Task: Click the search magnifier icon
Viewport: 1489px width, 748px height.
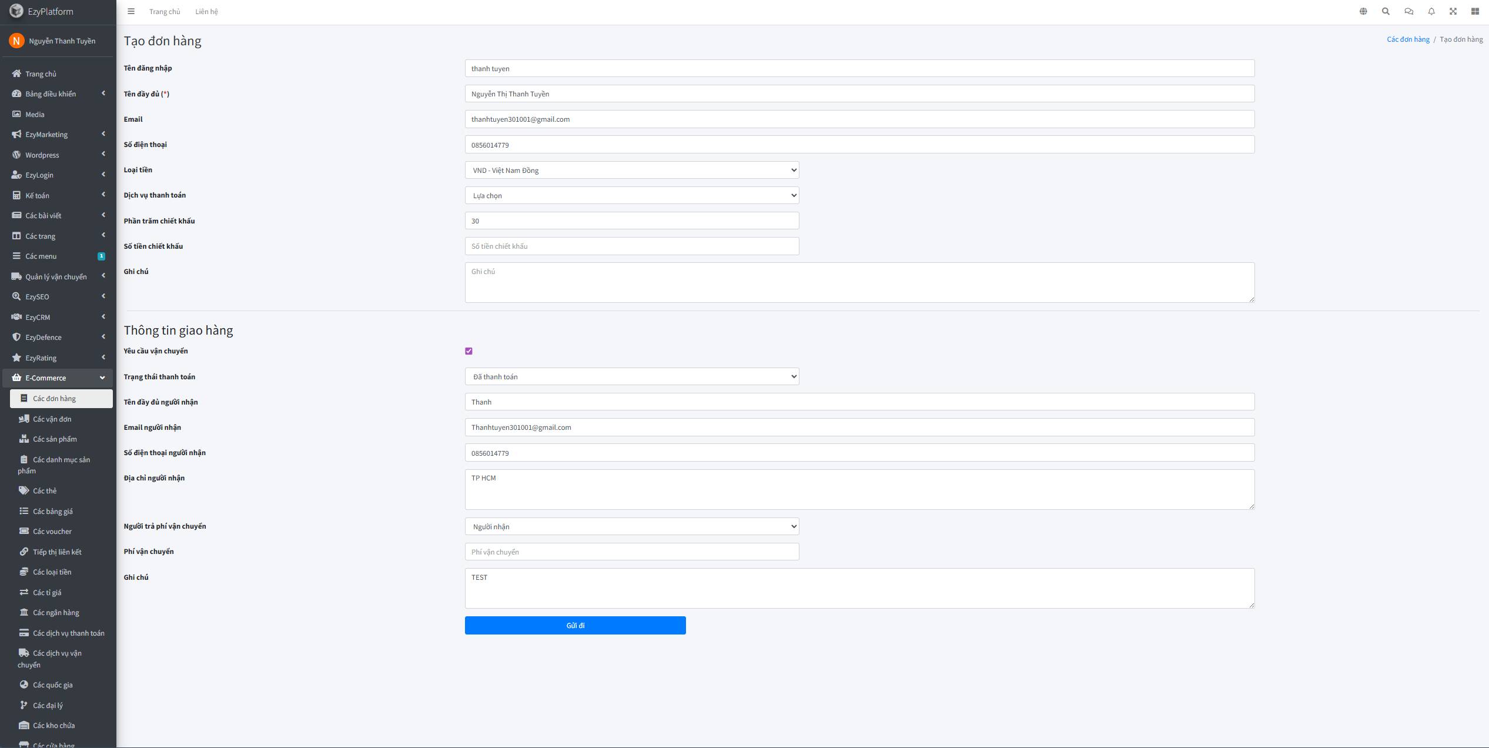Action: 1386,11
